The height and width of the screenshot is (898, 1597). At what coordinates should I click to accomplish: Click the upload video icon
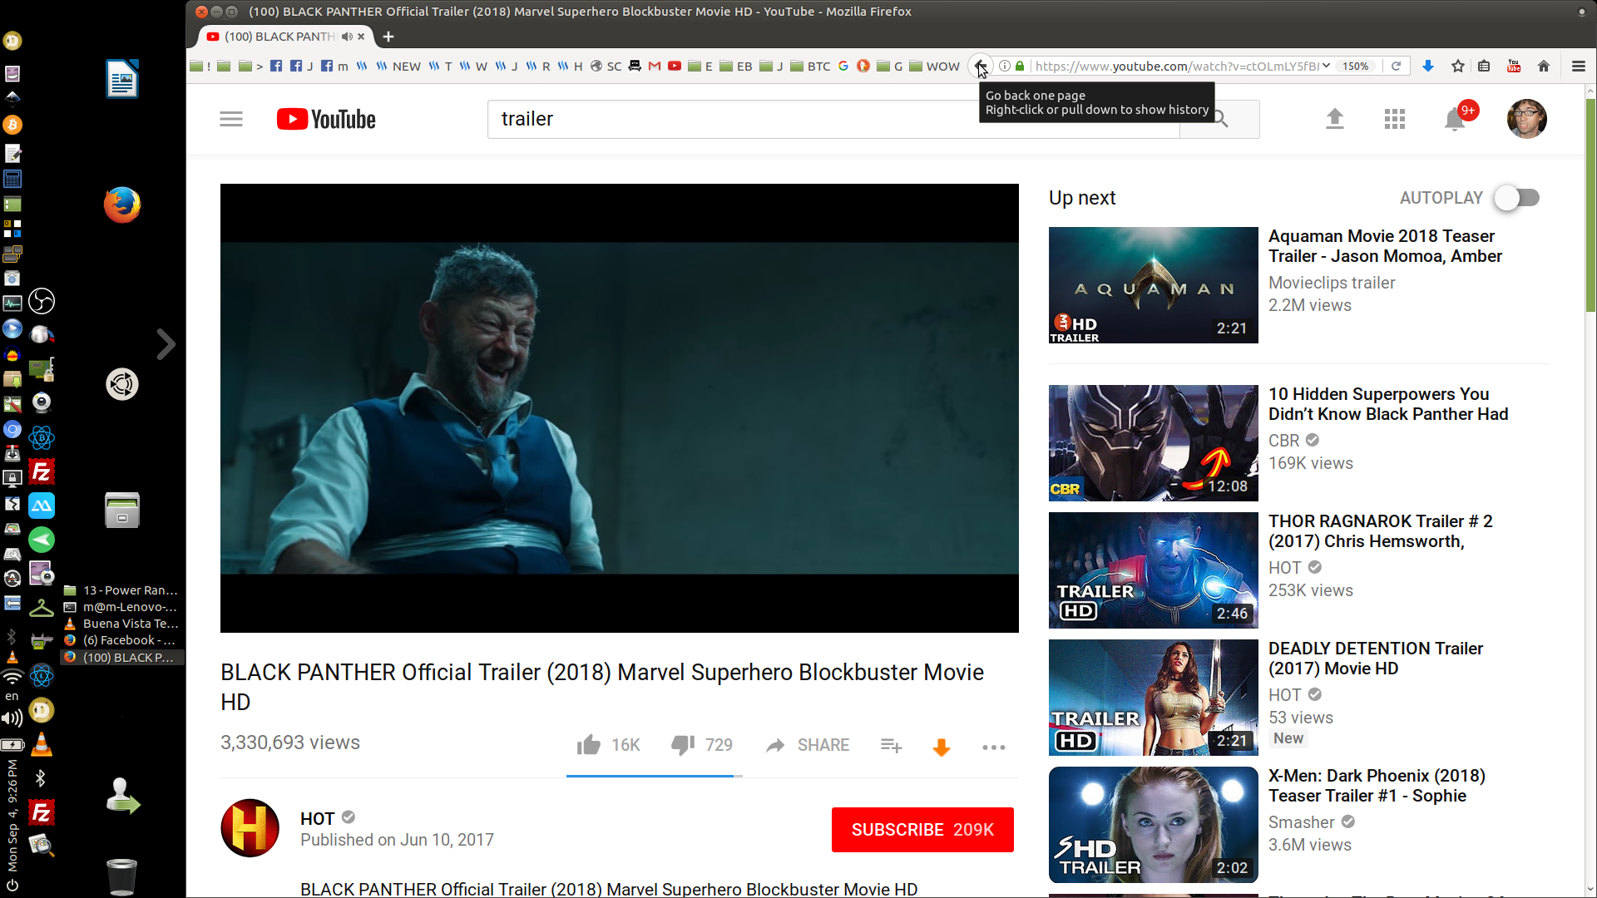coord(1334,120)
